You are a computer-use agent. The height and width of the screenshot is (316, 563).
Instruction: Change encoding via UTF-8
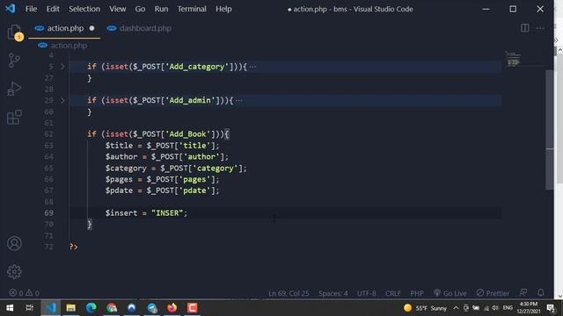click(366, 293)
